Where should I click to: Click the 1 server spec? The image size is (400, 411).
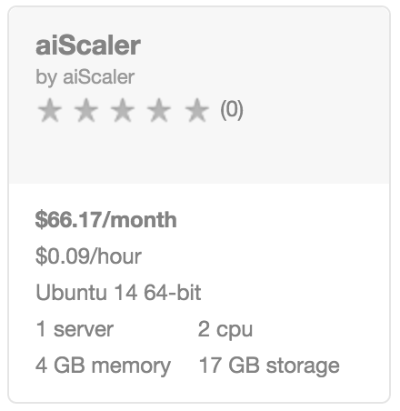tap(75, 329)
